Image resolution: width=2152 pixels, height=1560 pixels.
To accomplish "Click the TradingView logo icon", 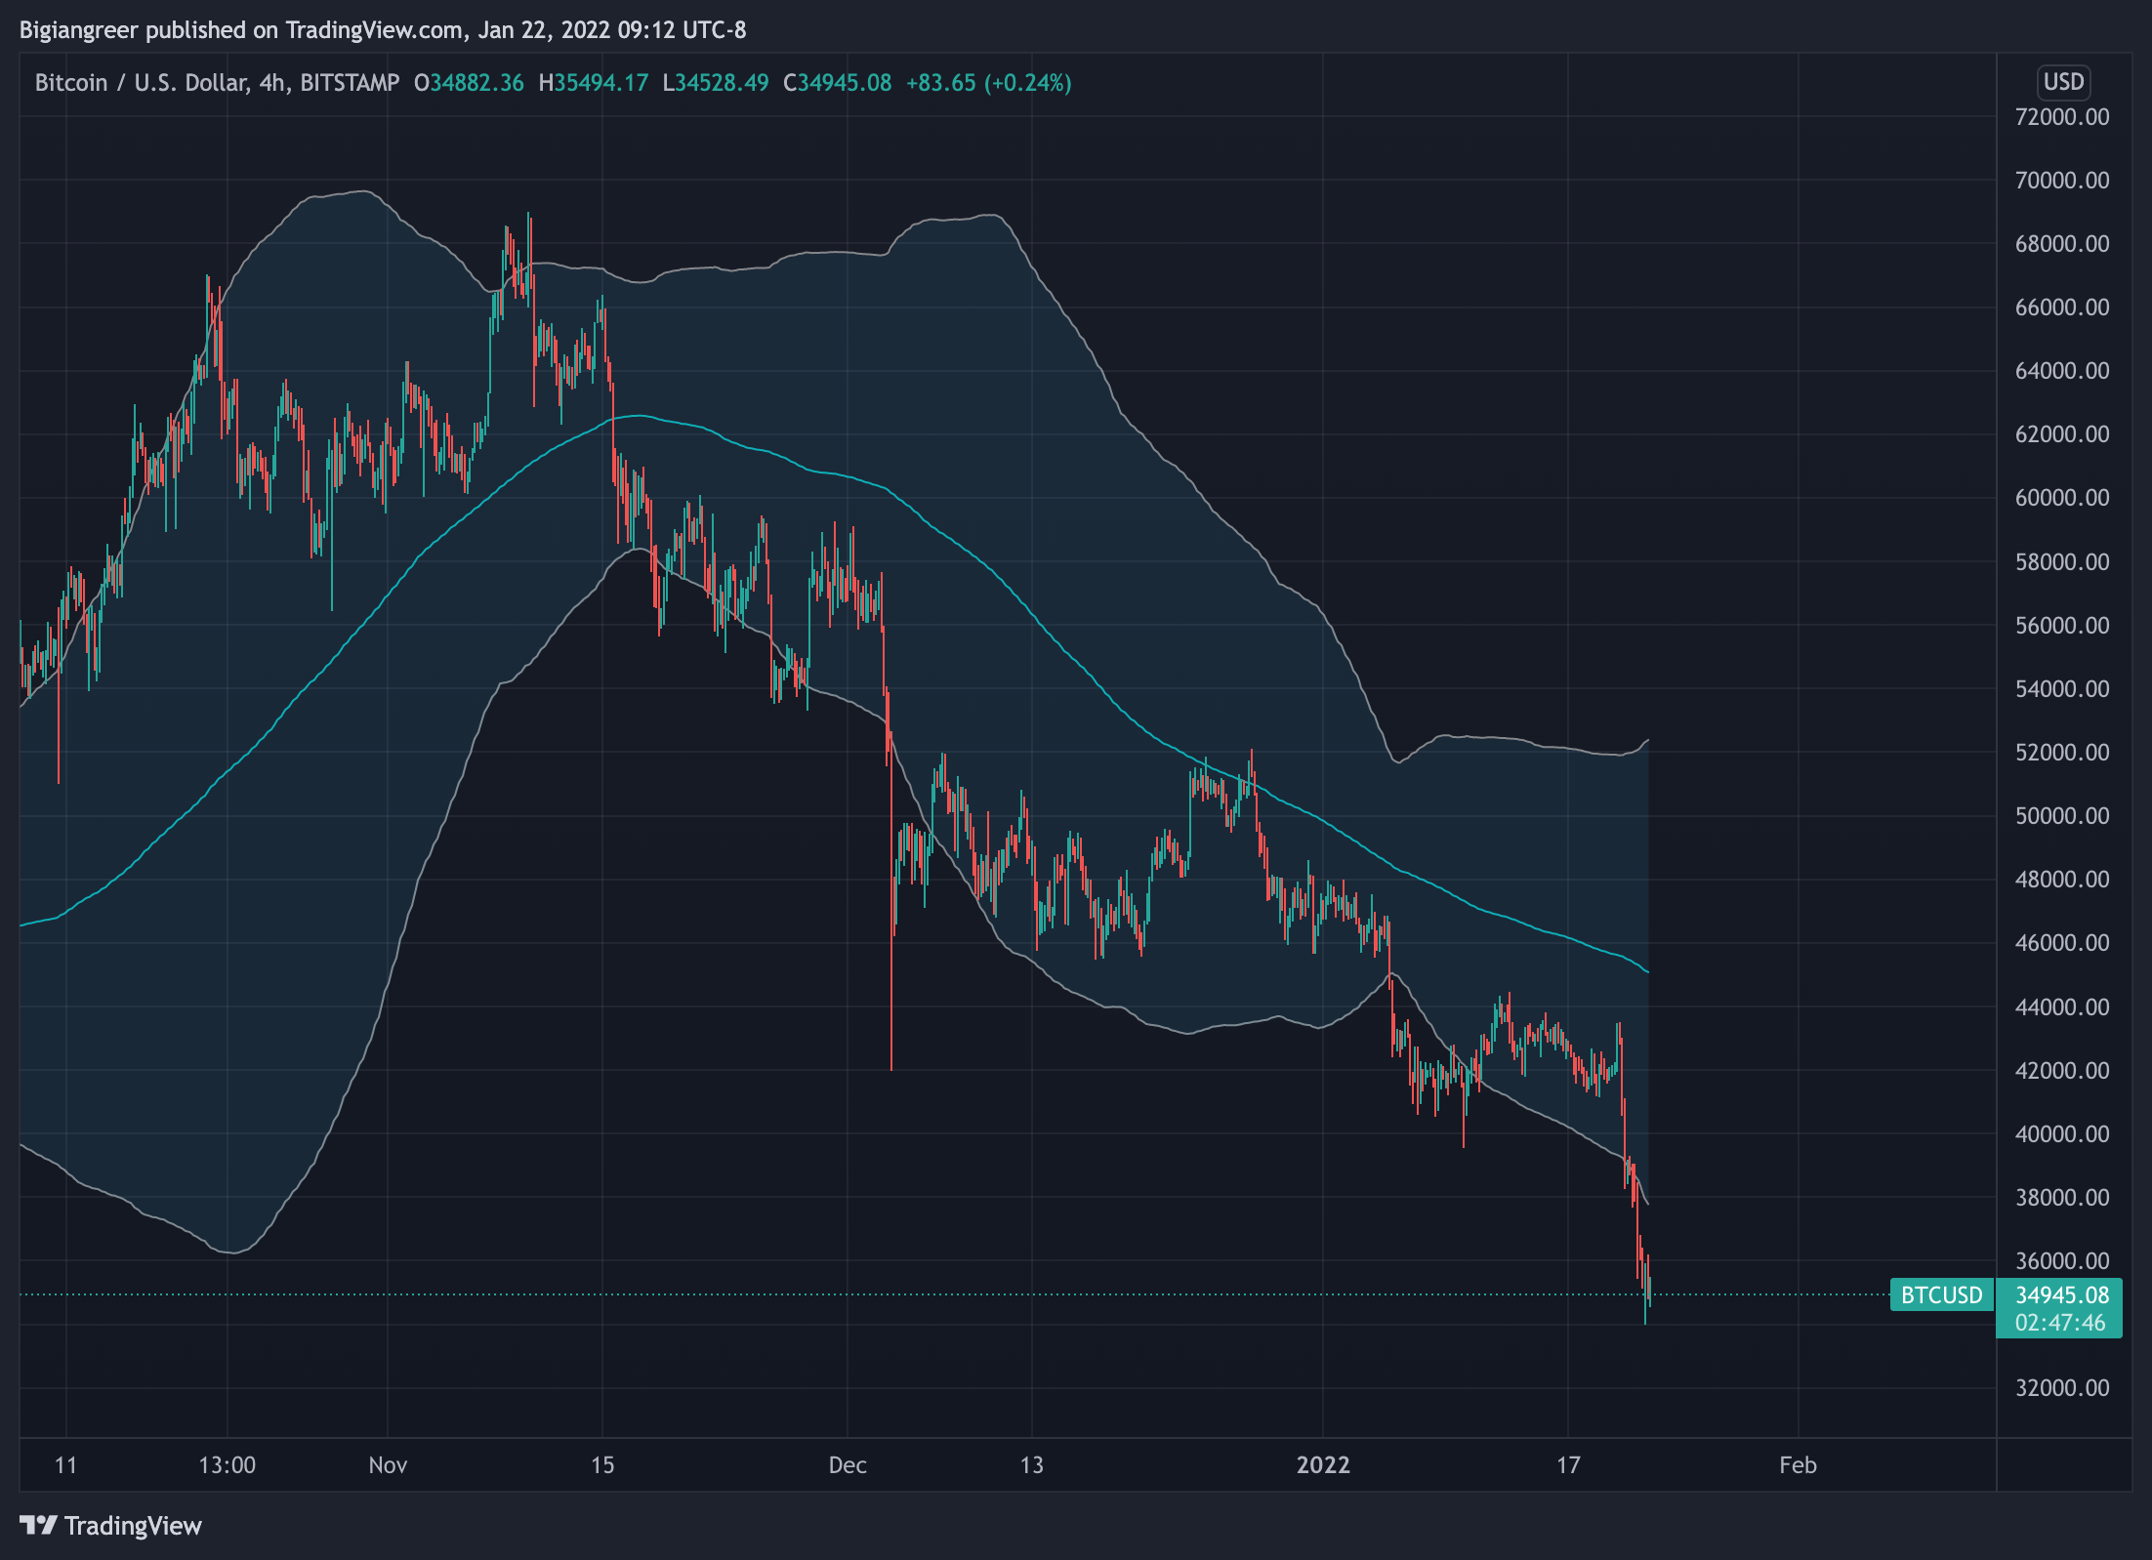I will pyautogui.click(x=38, y=1525).
